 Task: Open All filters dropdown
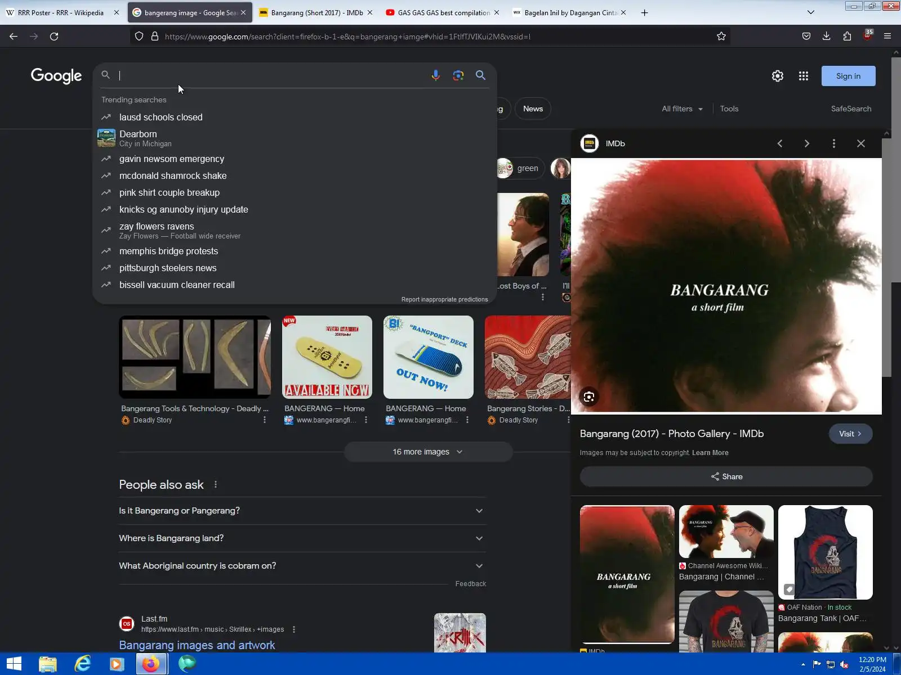682,109
